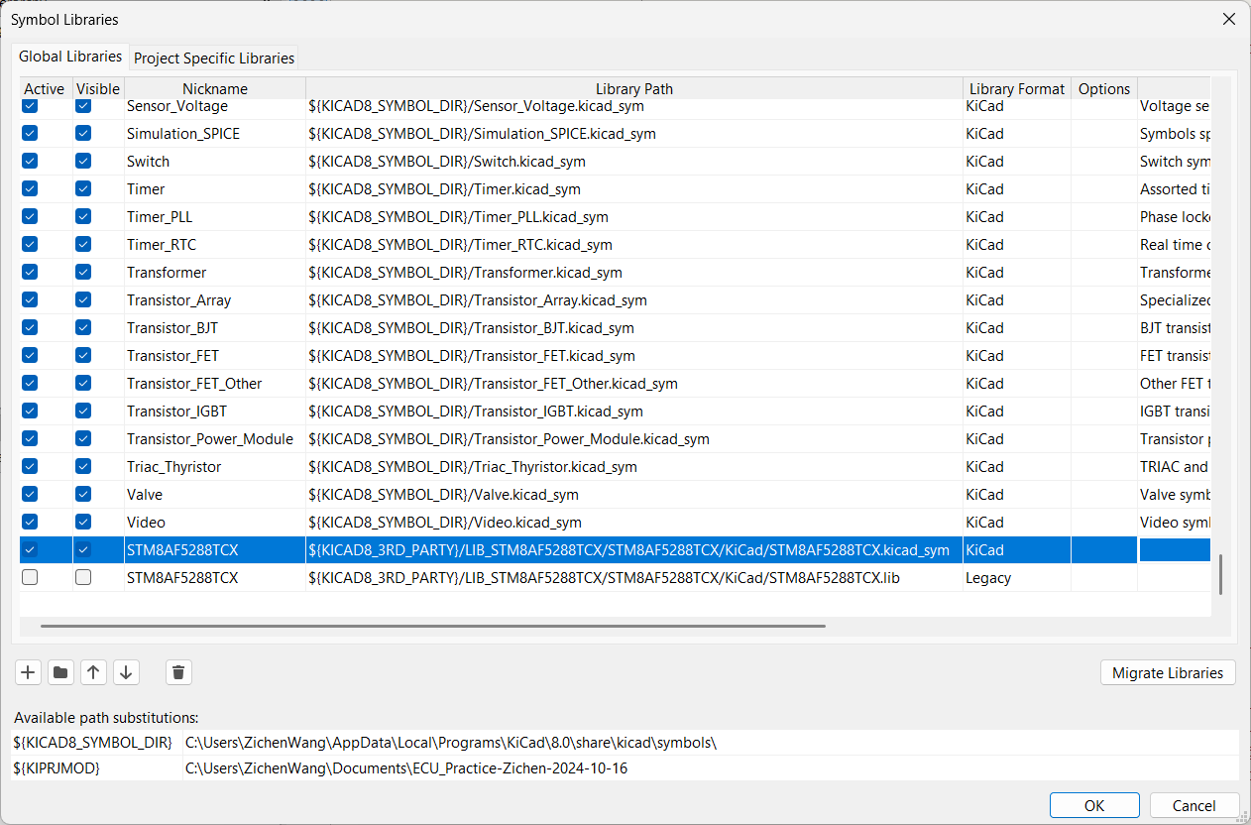Image resolution: width=1251 pixels, height=825 pixels.
Task: Click the folder icon to add existing library
Action: point(60,672)
